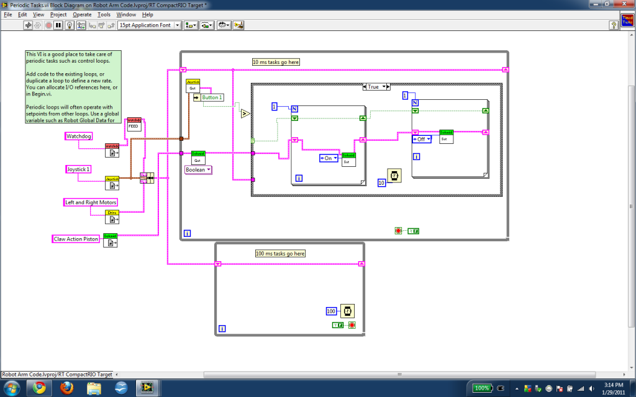Click the Run arrow toolbar button
The width and height of the screenshot is (636, 397).
(28, 25)
